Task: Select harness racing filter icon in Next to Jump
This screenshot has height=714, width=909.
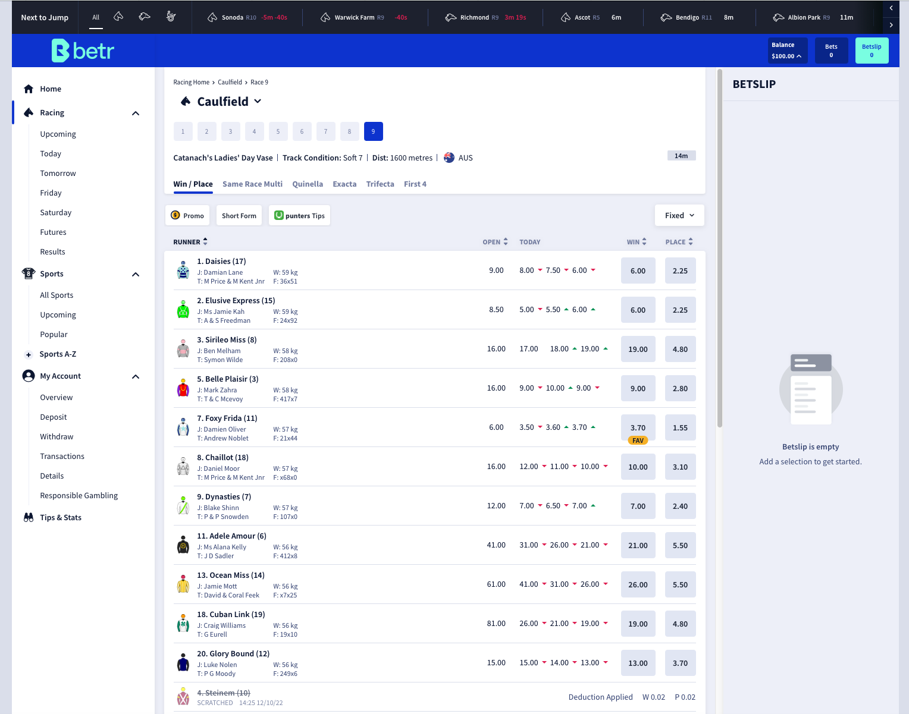Action: click(171, 17)
